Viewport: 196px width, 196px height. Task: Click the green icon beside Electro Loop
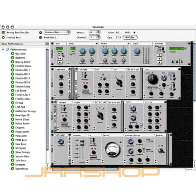pyautogui.click(x=12, y=86)
